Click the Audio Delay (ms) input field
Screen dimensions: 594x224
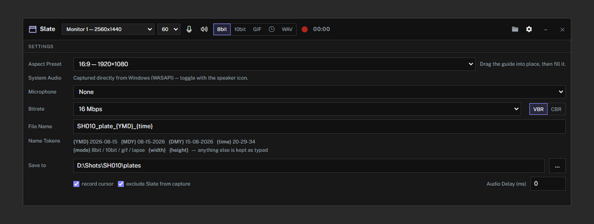pos(548,184)
